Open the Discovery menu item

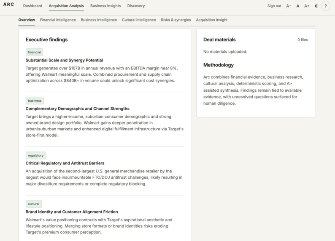coord(136,6)
